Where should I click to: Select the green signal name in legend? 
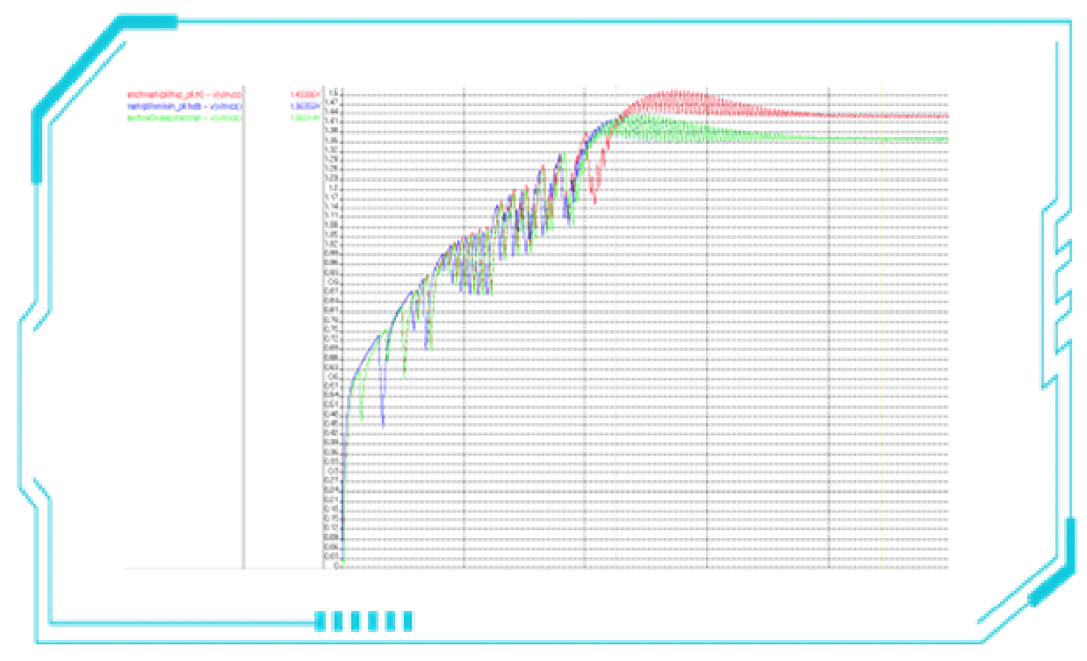179,117
